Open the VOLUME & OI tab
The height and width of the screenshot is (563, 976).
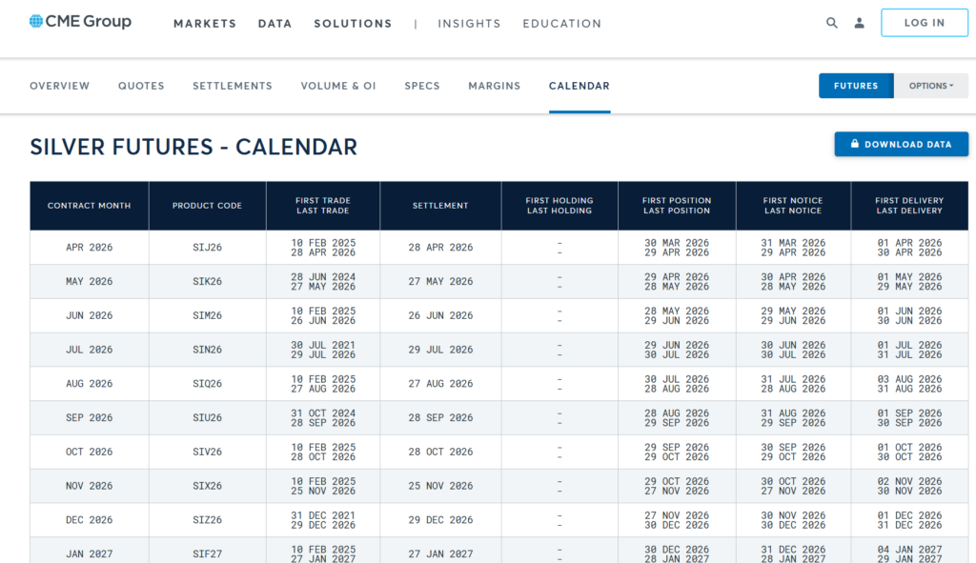click(338, 86)
